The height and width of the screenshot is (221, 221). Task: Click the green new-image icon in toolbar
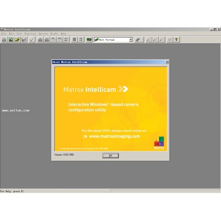pyautogui.click(x=11, y=39)
